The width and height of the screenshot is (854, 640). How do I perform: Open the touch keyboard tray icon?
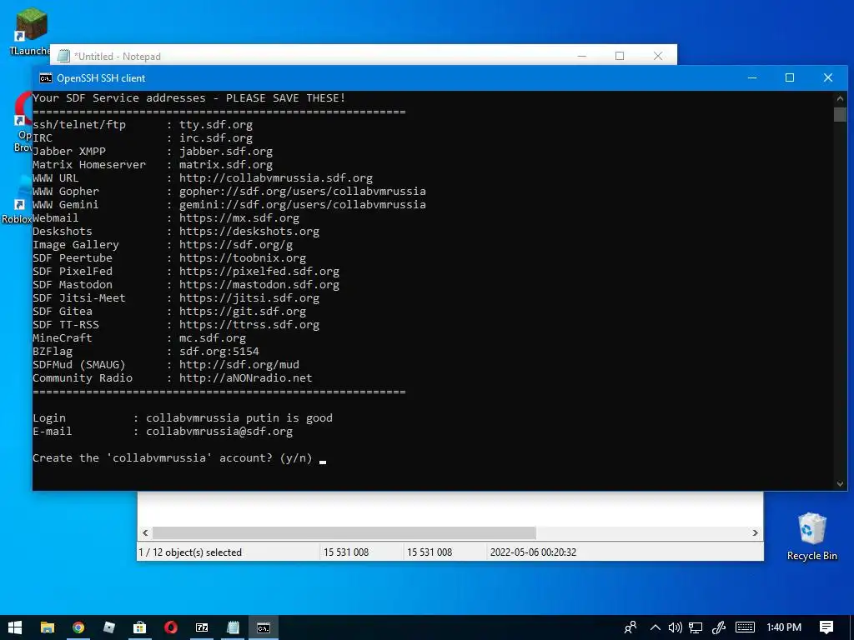click(x=745, y=627)
